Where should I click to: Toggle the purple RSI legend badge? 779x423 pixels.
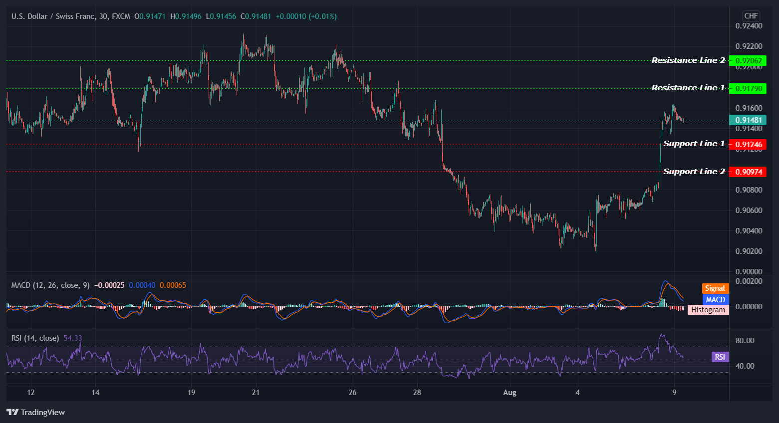[719, 357]
